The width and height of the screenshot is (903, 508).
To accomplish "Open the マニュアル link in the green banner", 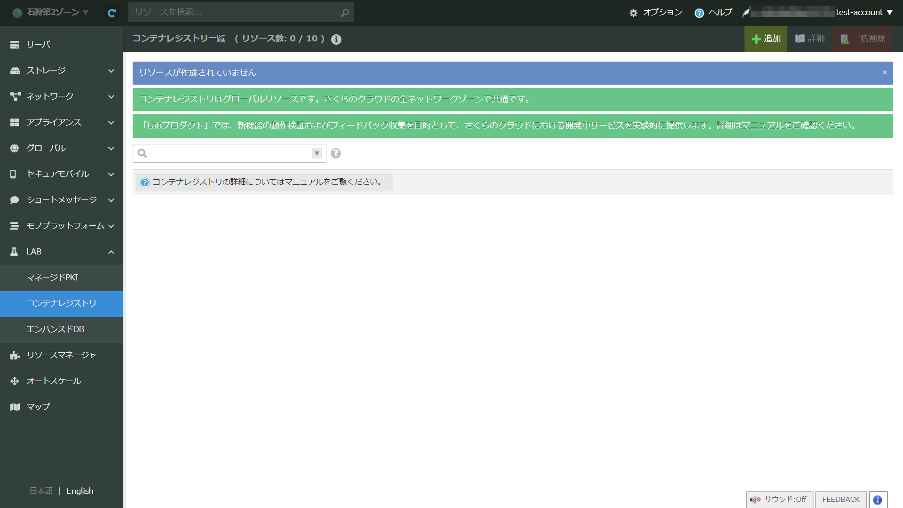I will click(x=762, y=126).
